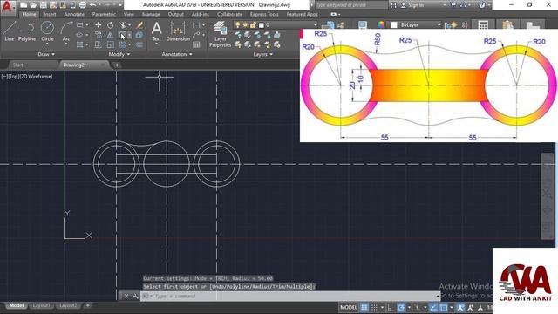This screenshot has height=314, width=558.
Task: Select the Text annotation tool
Action: coord(157,31)
